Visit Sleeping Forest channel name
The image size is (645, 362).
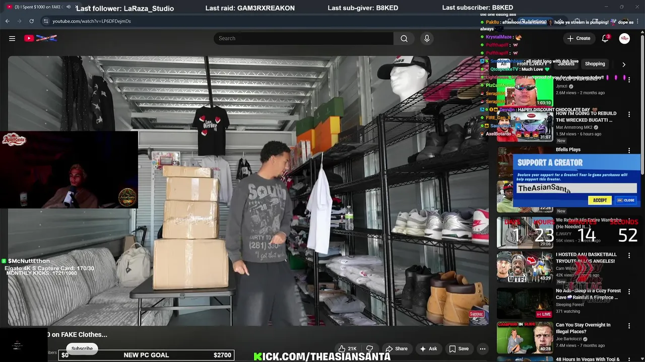click(570, 305)
